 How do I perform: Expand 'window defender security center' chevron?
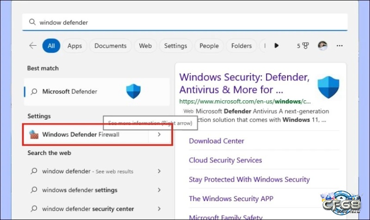point(159,209)
